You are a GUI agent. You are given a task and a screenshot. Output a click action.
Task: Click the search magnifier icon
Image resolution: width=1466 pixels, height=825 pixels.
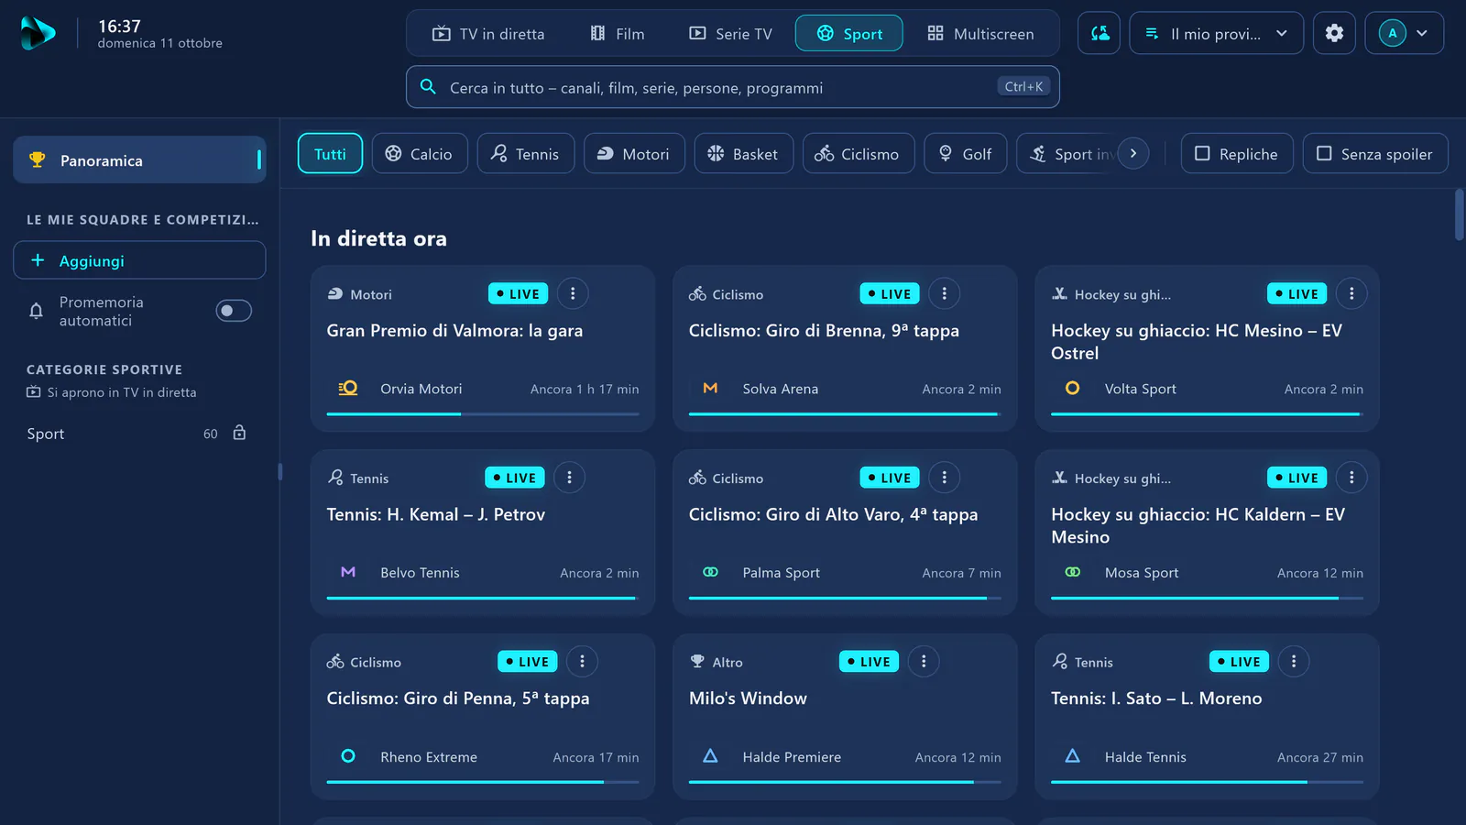428,86
